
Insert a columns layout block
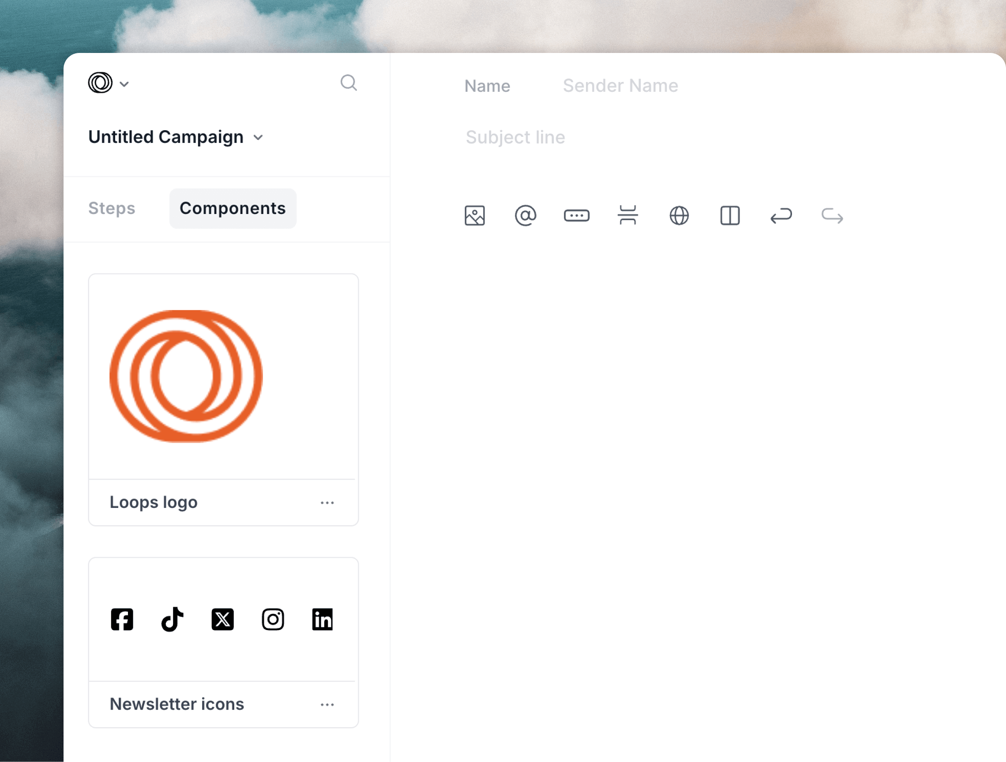coord(729,216)
